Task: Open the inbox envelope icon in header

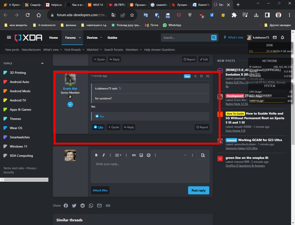Action: click(x=275, y=37)
